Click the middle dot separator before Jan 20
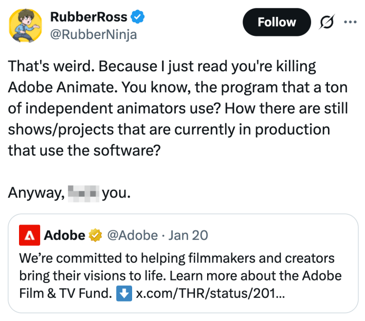This screenshot has width=365, height=321. pos(163,235)
